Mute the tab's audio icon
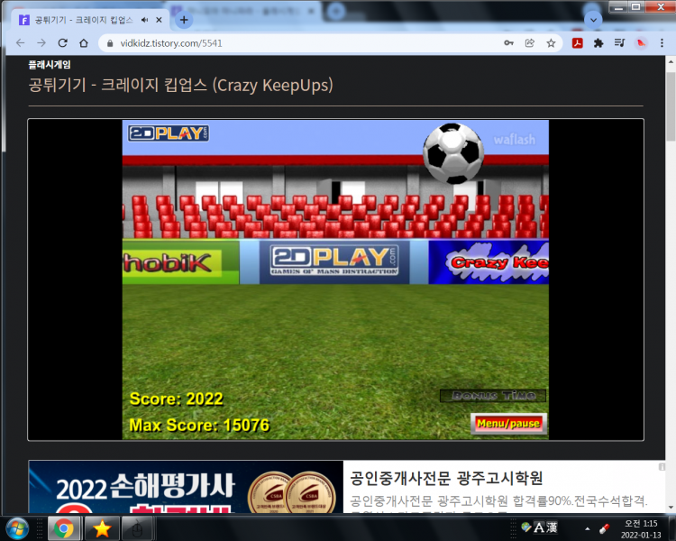The width and height of the screenshot is (676, 541). click(x=145, y=20)
